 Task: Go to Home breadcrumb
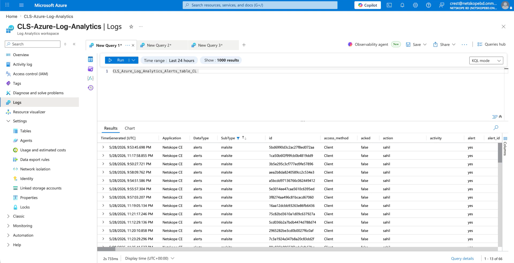(12, 16)
